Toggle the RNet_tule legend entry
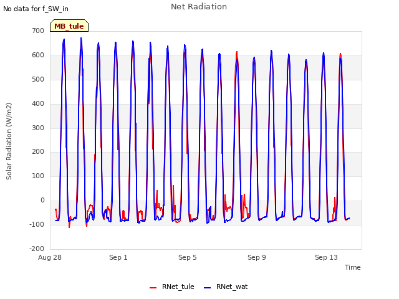Viewport: 399px width, 299px height. pyautogui.click(x=172, y=287)
